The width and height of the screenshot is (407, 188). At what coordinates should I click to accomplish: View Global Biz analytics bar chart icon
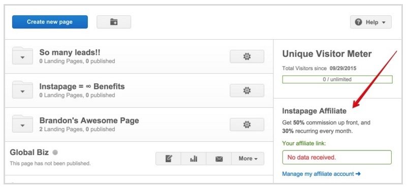(x=194, y=159)
